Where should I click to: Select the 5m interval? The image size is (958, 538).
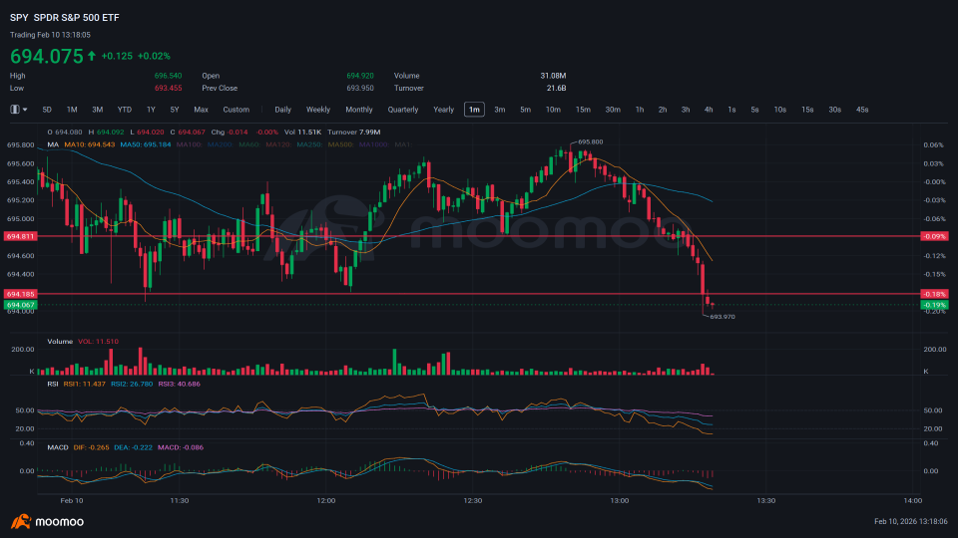point(526,110)
